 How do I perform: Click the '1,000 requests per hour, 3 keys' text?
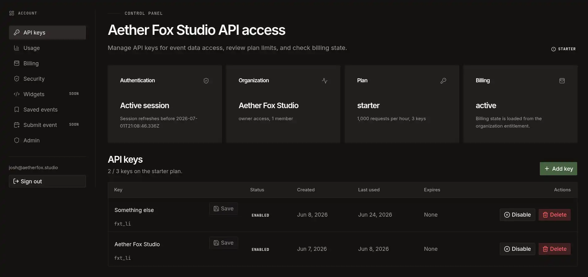pyautogui.click(x=391, y=119)
